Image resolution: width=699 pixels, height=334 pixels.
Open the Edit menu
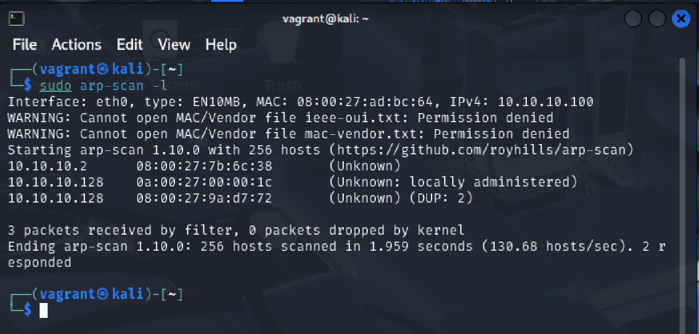coord(130,45)
